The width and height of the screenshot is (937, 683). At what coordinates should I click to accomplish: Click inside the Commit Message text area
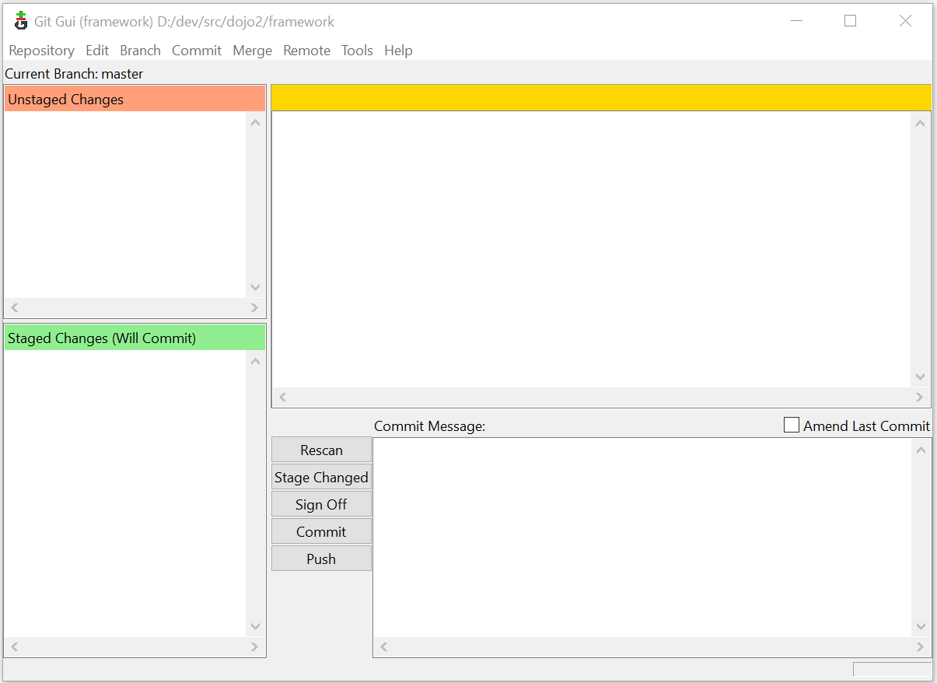click(x=642, y=537)
